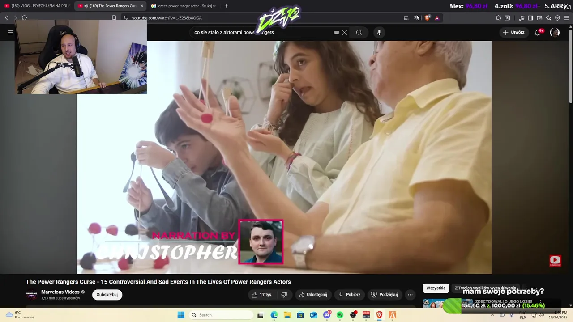Switch to the VLOG - POJECHAŁEM tab
The width and height of the screenshot is (573, 322).
click(37, 6)
